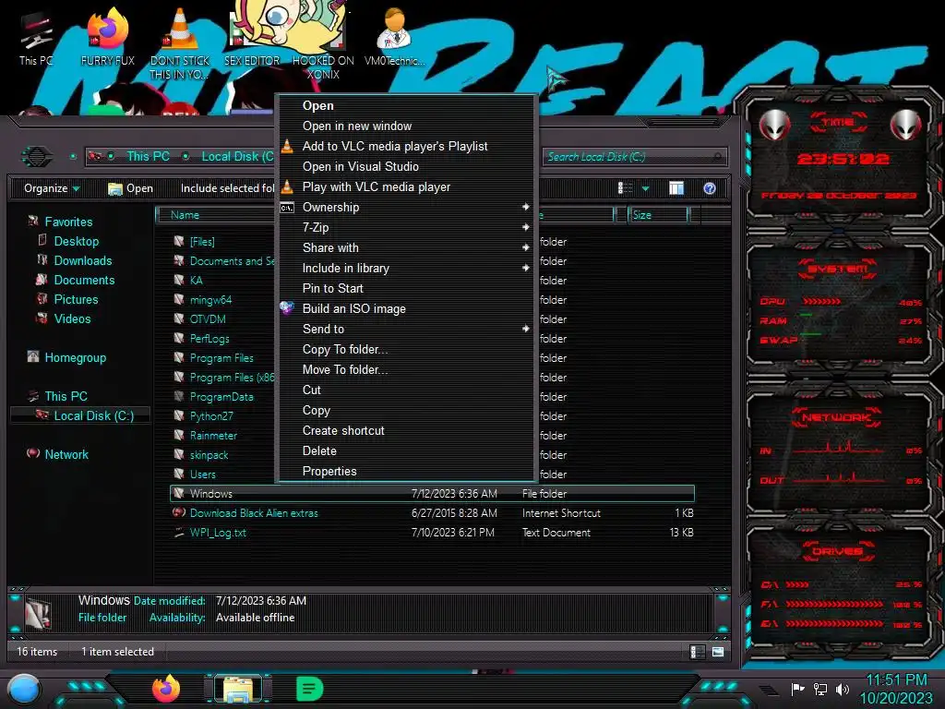Click the volume speaker tray icon
This screenshot has width=945, height=709.
843,689
